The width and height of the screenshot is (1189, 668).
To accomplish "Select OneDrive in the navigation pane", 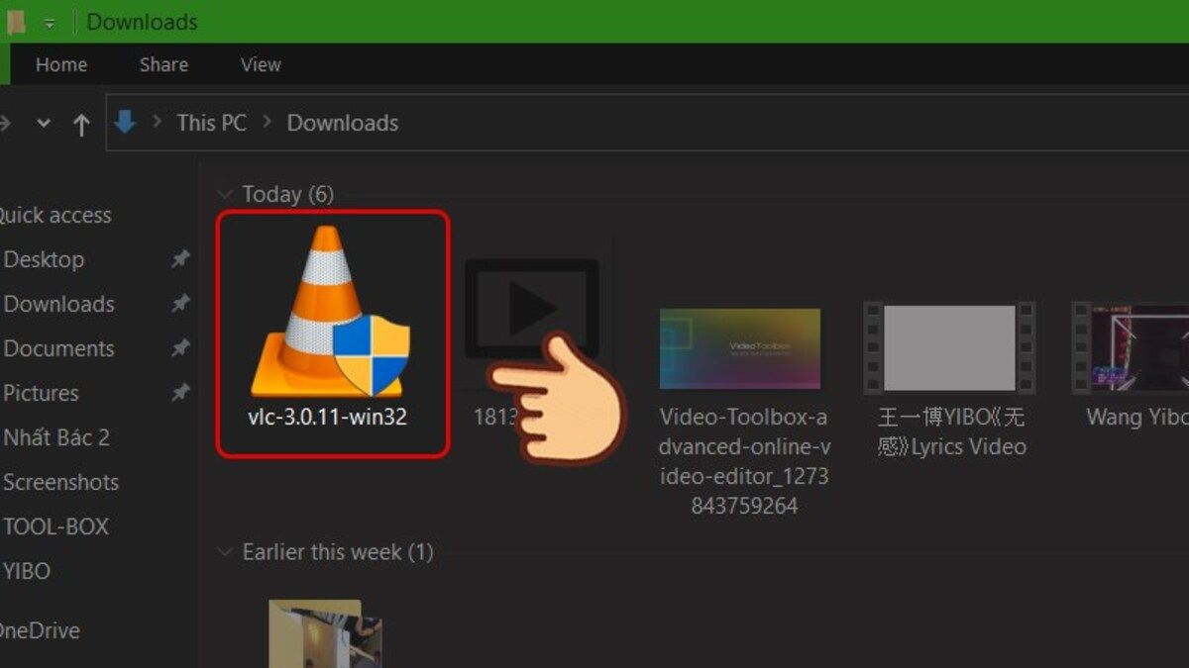I will pyautogui.click(x=40, y=630).
